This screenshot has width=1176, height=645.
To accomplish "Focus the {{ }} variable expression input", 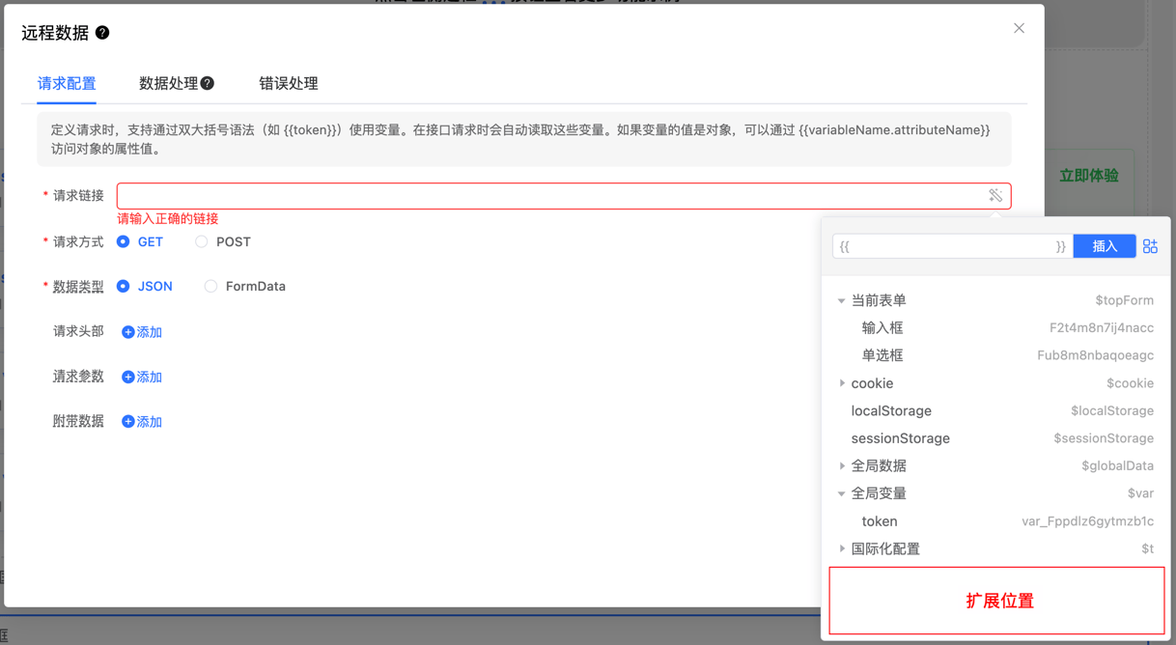I will (x=951, y=247).
